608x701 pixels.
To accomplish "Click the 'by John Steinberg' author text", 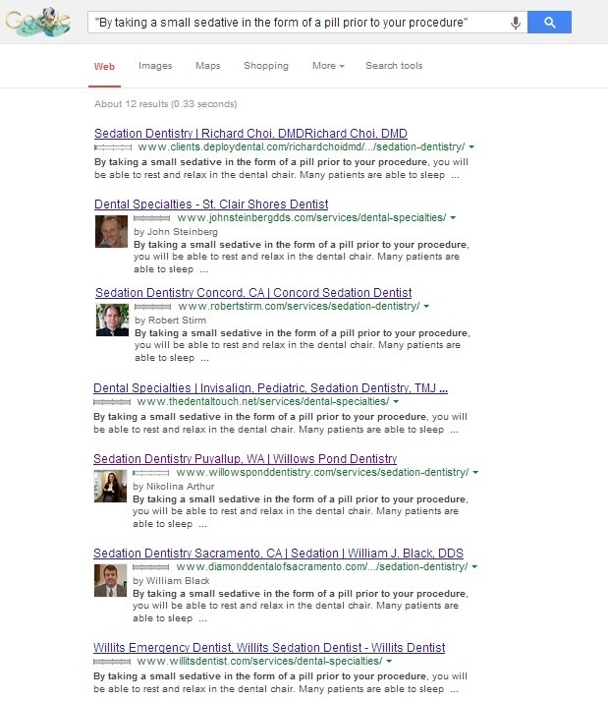I will tap(176, 232).
